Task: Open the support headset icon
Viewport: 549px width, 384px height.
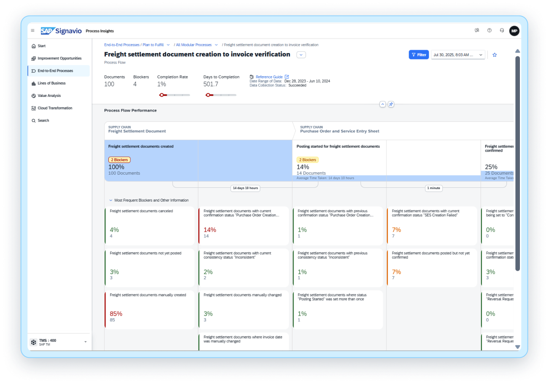Action: [x=502, y=30]
